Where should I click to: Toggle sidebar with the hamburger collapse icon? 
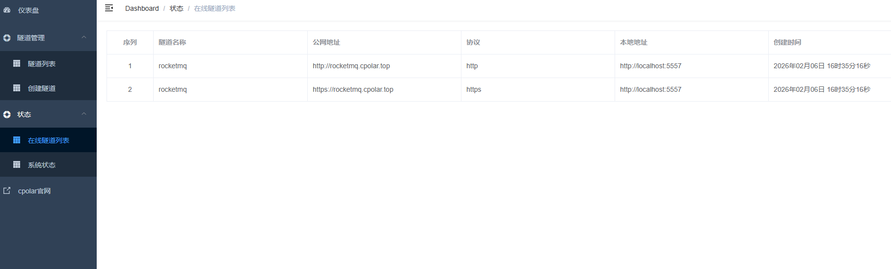click(x=109, y=8)
